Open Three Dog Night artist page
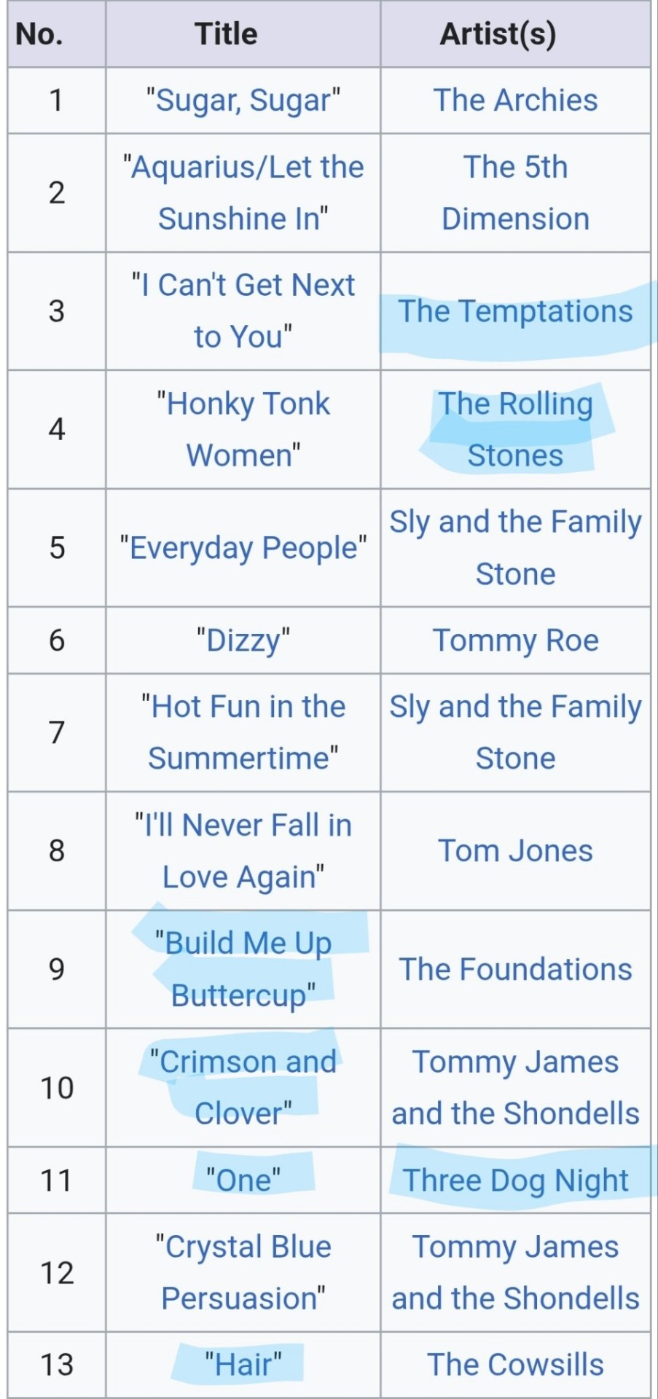This screenshot has height=1399, width=658. (516, 1180)
